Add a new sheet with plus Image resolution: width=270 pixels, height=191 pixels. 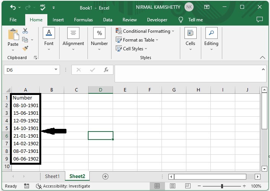(105, 177)
